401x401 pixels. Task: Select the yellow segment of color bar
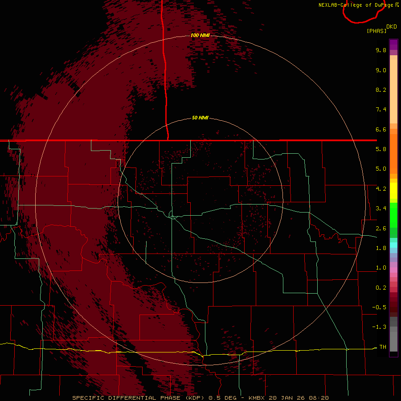pyautogui.click(x=393, y=191)
